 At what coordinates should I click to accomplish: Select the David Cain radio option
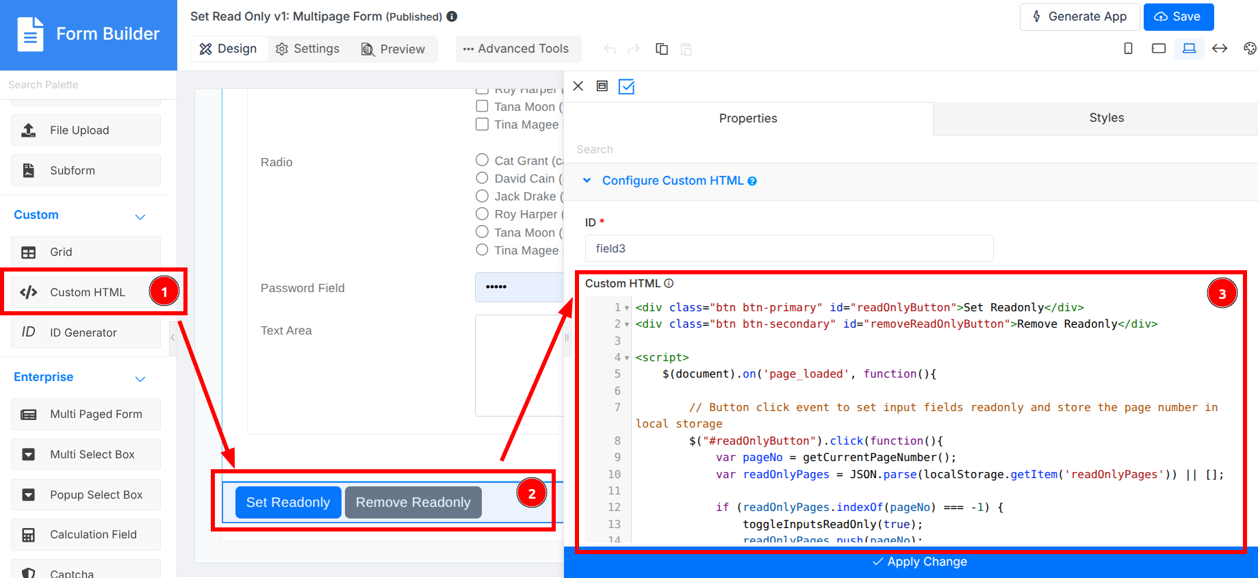click(x=483, y=178)
